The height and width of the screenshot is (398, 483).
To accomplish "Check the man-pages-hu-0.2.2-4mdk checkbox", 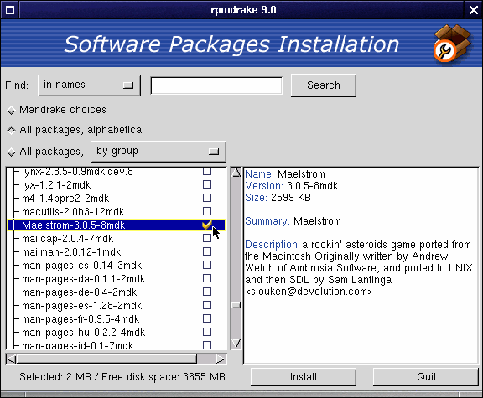I will click(x=207, y=332).
